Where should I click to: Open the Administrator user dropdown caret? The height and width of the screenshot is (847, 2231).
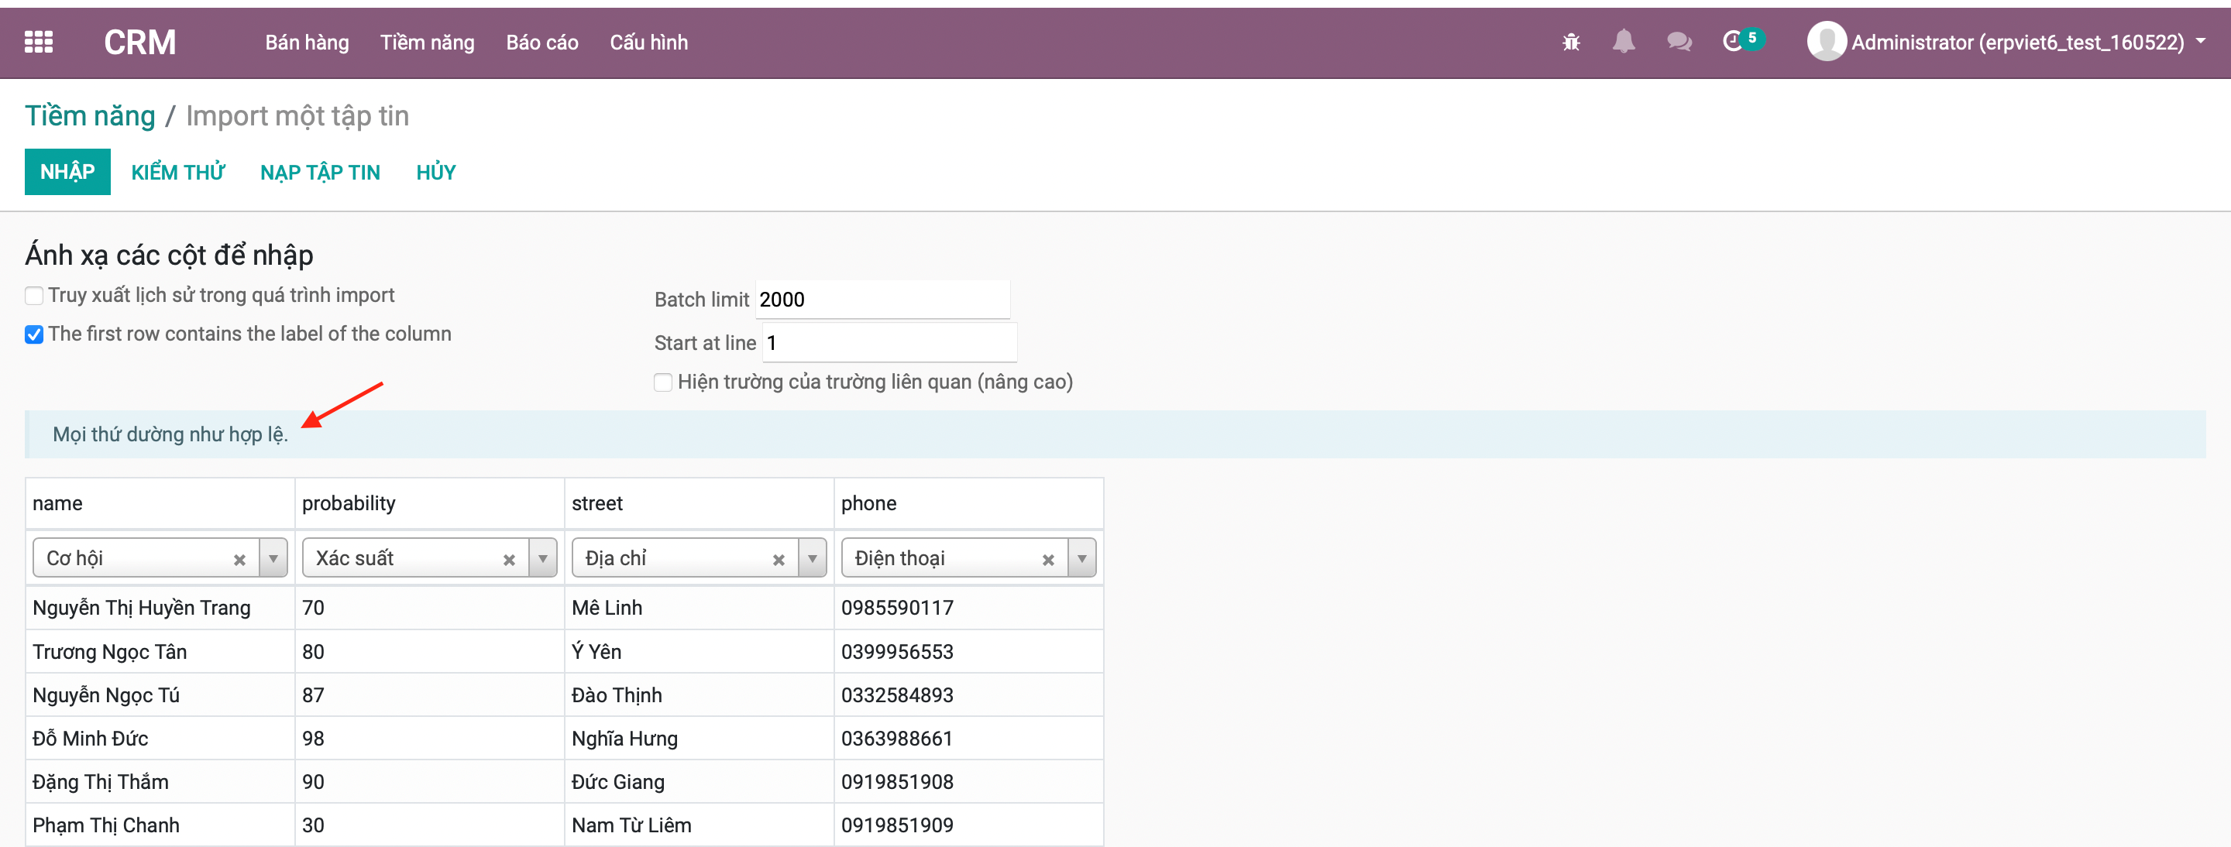[2202, 41]
